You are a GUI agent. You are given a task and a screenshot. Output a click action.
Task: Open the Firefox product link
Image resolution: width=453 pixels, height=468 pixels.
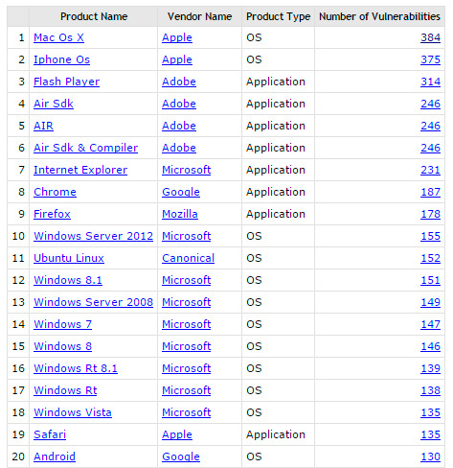52,214
